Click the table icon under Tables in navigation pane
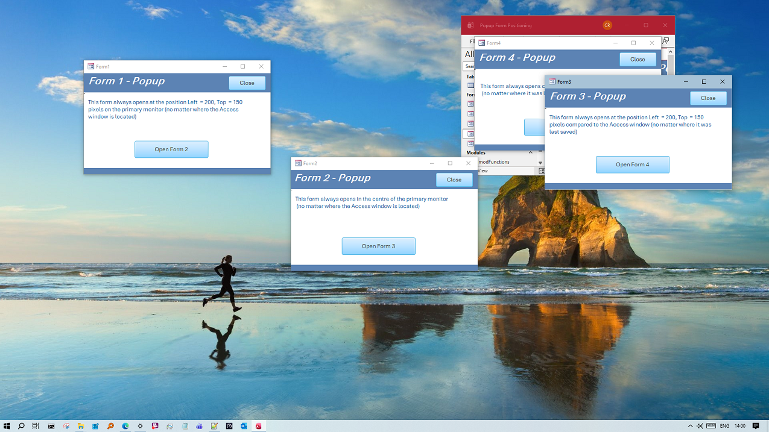Image resolution: width=769 pixels, height=432 pixels. (470, 86)
